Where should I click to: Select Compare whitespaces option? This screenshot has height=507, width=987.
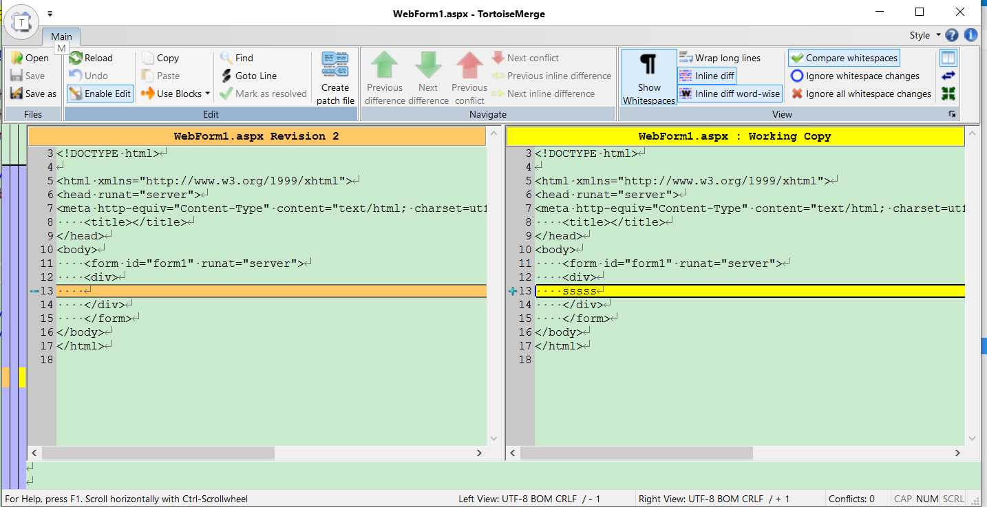tap(844, 58)
